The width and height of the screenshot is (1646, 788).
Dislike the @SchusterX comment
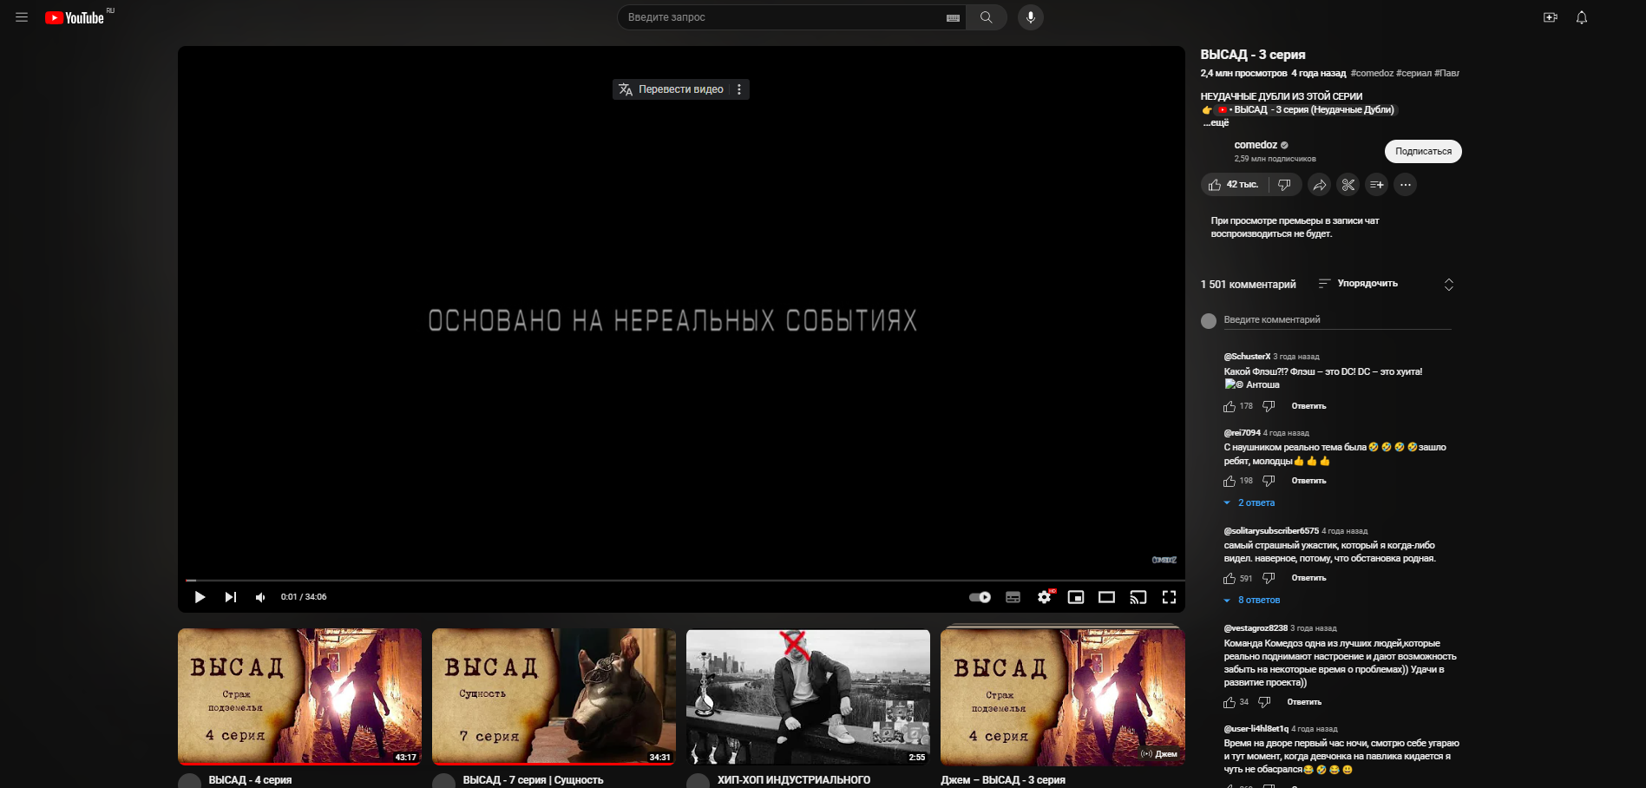(1269, 406)
